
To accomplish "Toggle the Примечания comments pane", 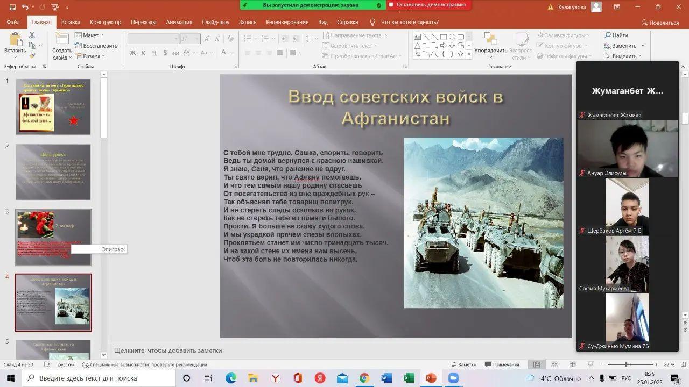I will click(502, 364).
